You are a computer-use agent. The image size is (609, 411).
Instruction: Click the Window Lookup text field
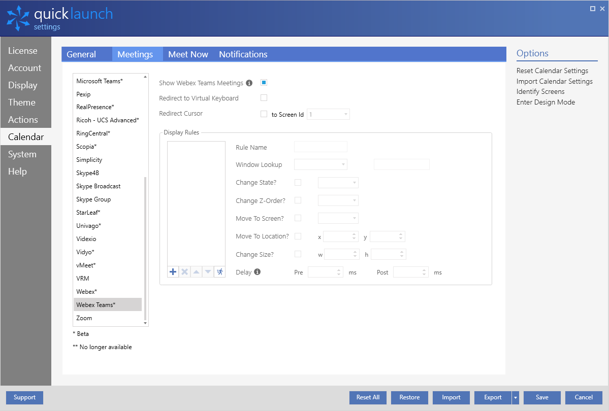click(402, 164)
